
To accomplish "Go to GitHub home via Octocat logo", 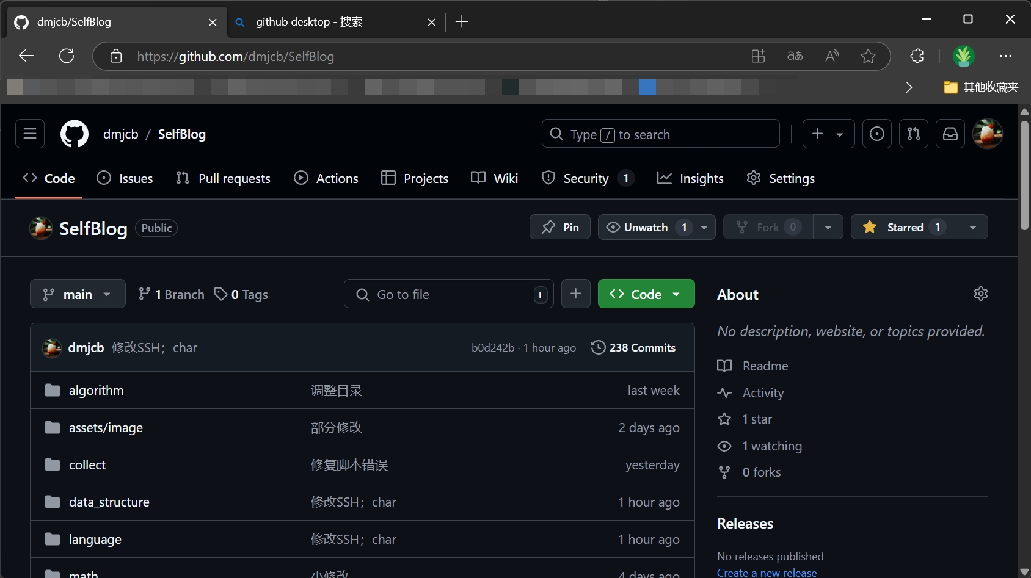I will (75, 134).
